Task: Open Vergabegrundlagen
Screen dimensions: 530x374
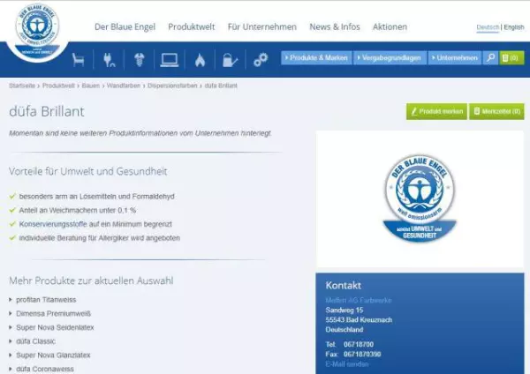Action: (x=390, y=57)
